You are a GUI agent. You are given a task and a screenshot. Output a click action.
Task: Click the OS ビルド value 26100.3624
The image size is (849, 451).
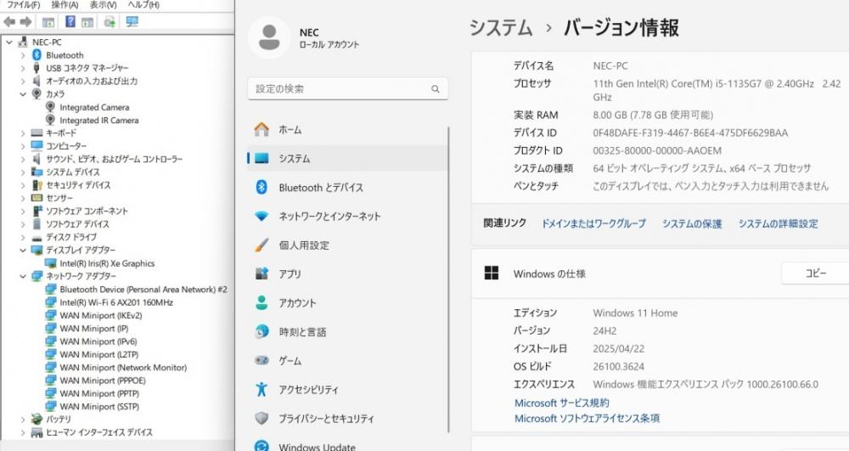[618, 367]
